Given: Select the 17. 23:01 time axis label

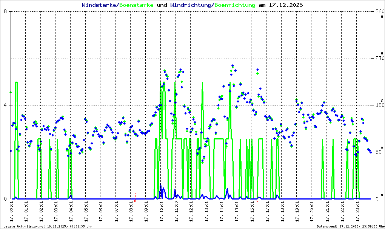Looking at the screenshot, I should click(x=357, y=212).
